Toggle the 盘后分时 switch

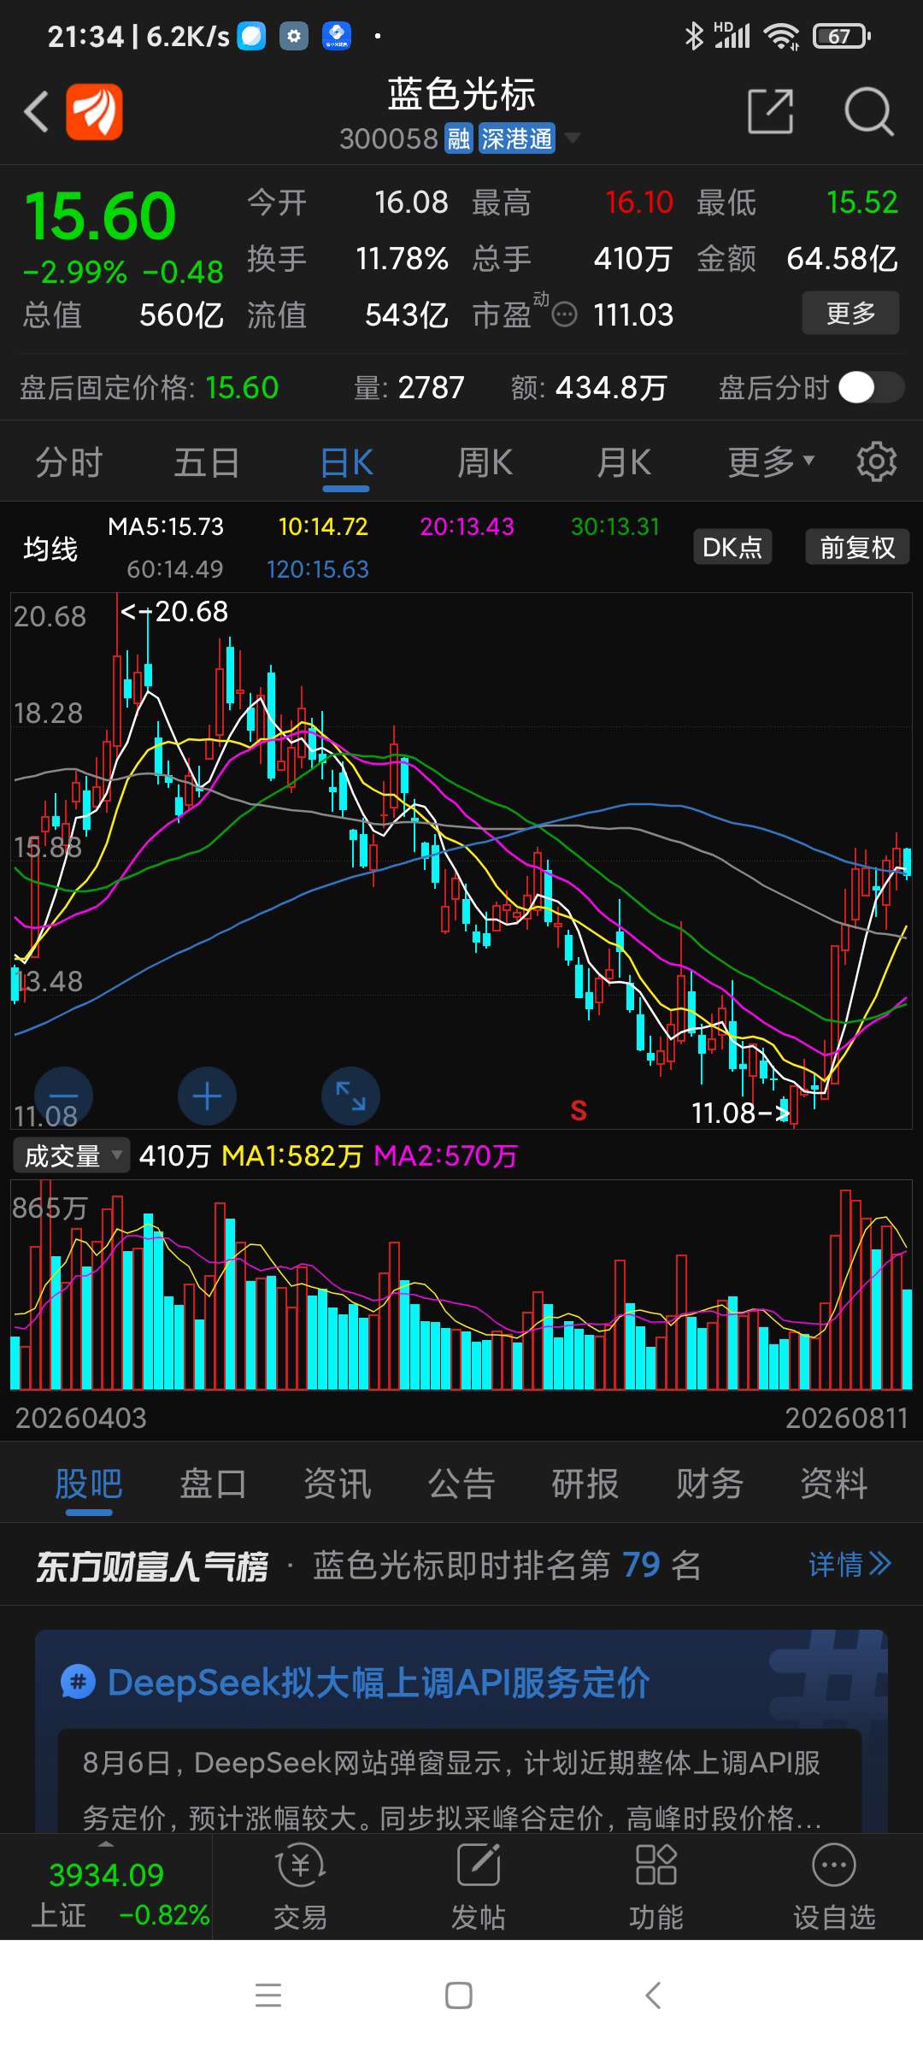pyautogui.click(x=871, y=387)
